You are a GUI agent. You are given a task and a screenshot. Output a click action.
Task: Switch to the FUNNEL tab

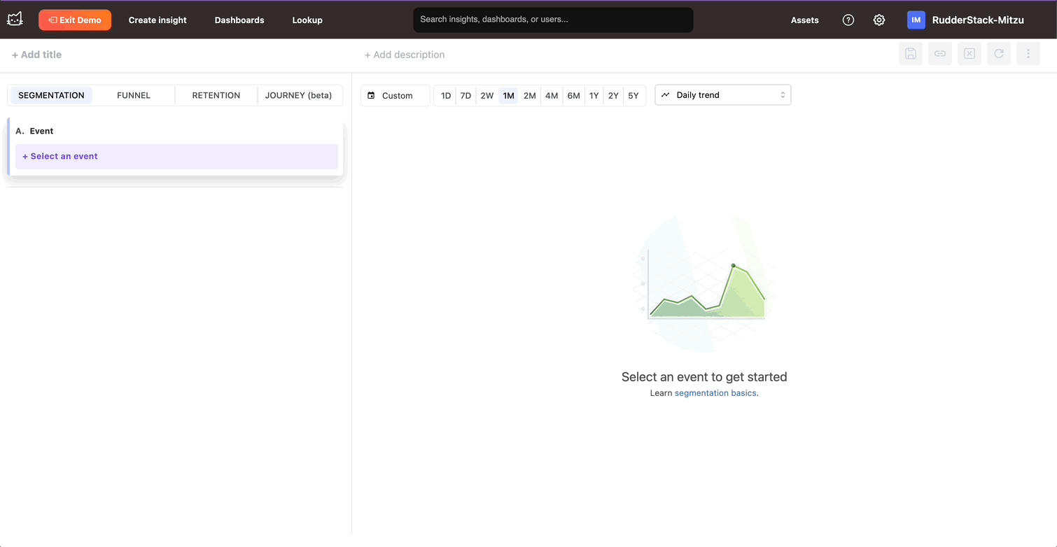(134, 96)
